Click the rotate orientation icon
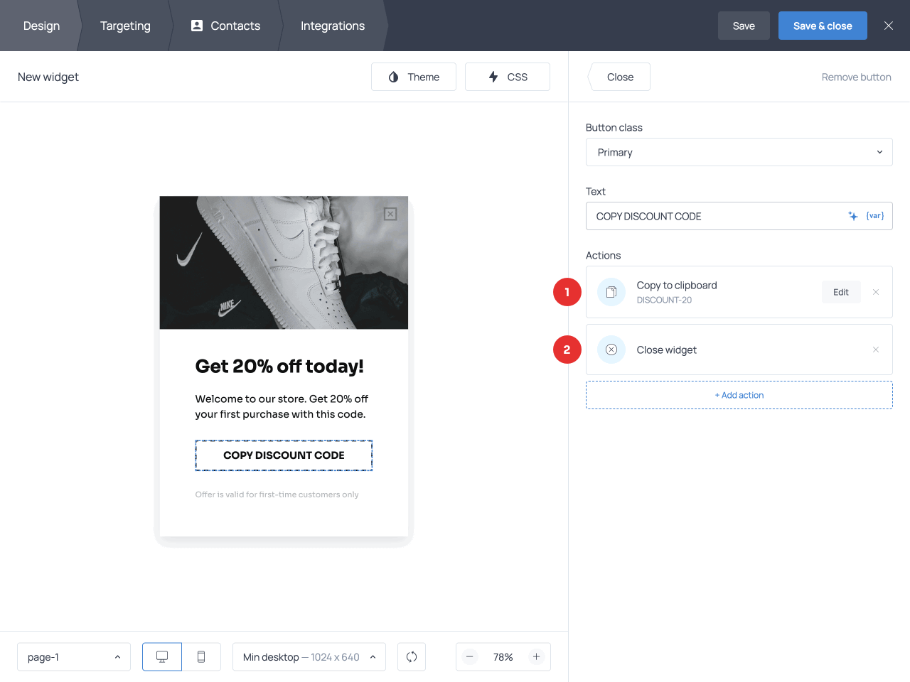This screenshot has height=682, width=910. coord(412,657)
